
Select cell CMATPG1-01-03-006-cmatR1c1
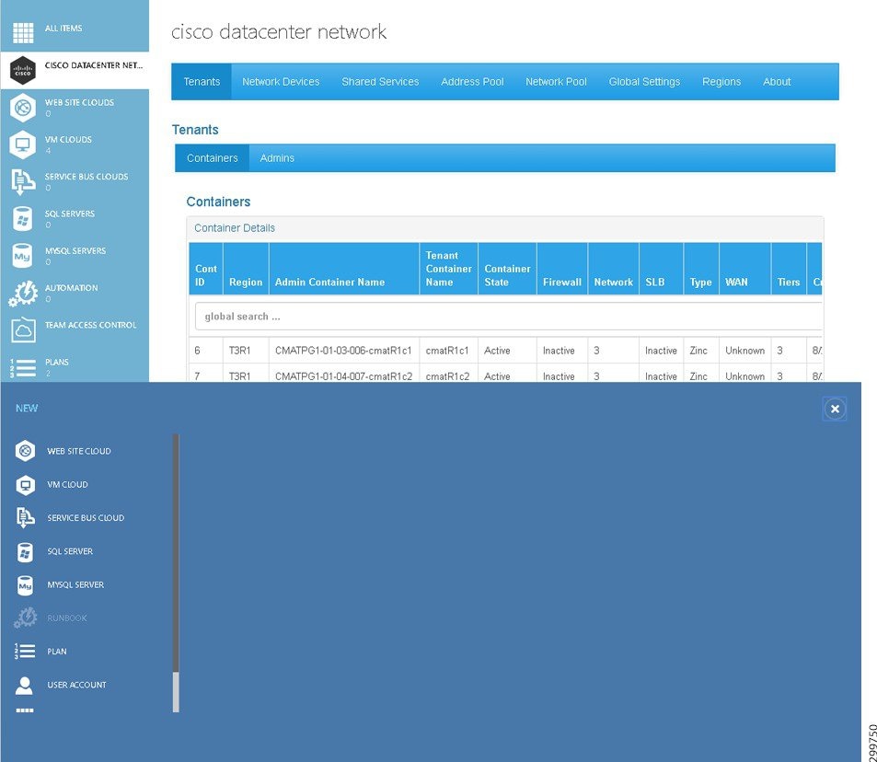coord(343,351)
